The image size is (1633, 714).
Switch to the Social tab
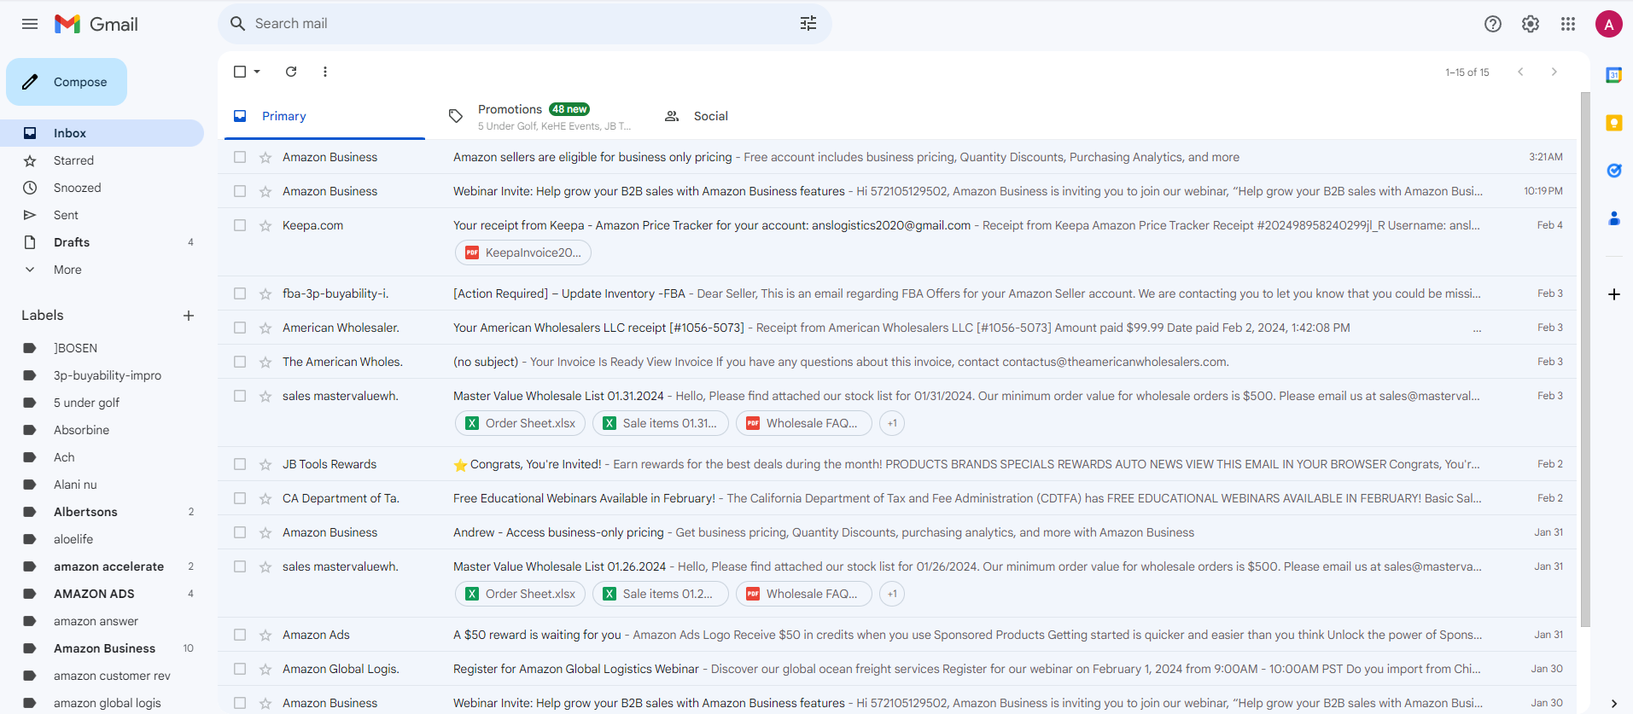pos(756,116)
